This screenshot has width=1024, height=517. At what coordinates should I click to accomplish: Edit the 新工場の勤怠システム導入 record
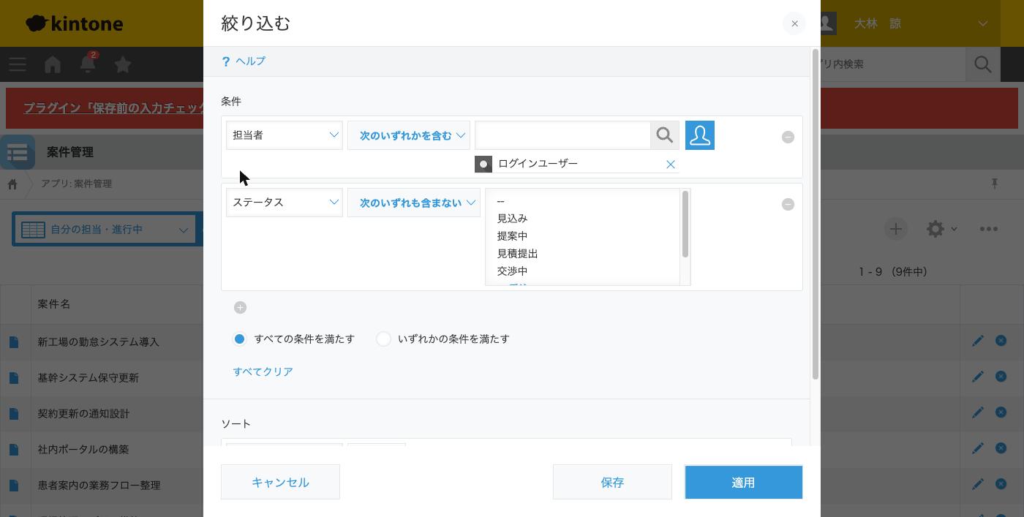(x=978, y=341)
